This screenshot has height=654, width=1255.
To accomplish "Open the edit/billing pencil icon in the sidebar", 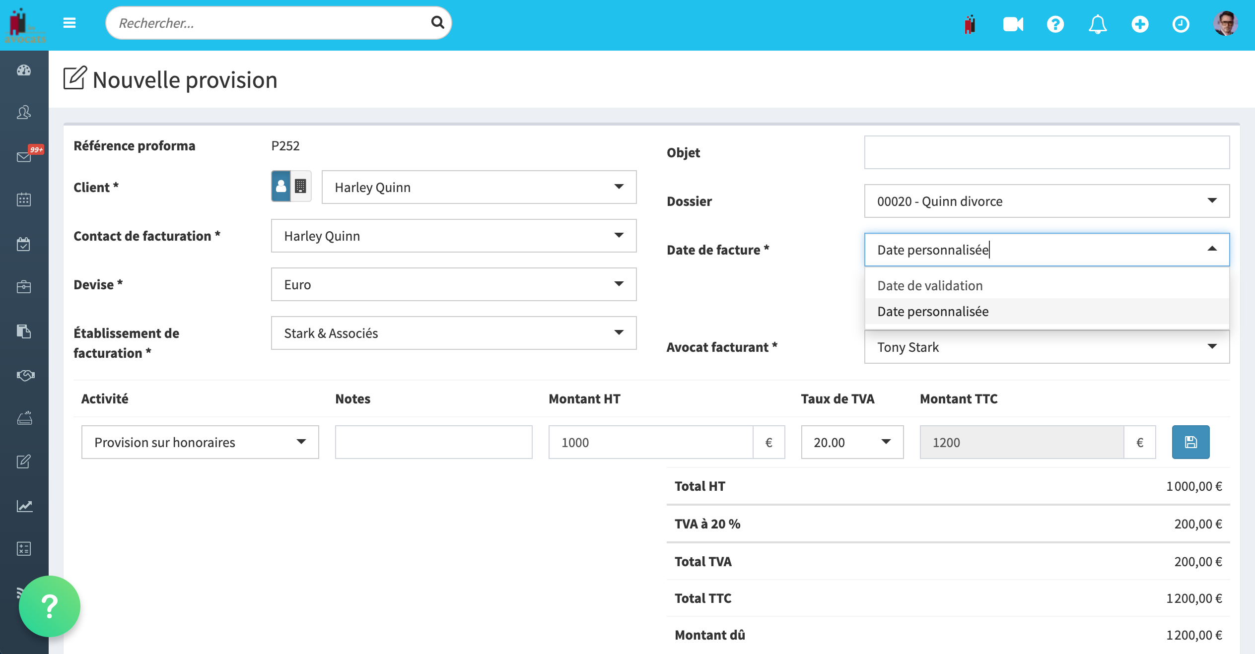I will pos(24,461).
